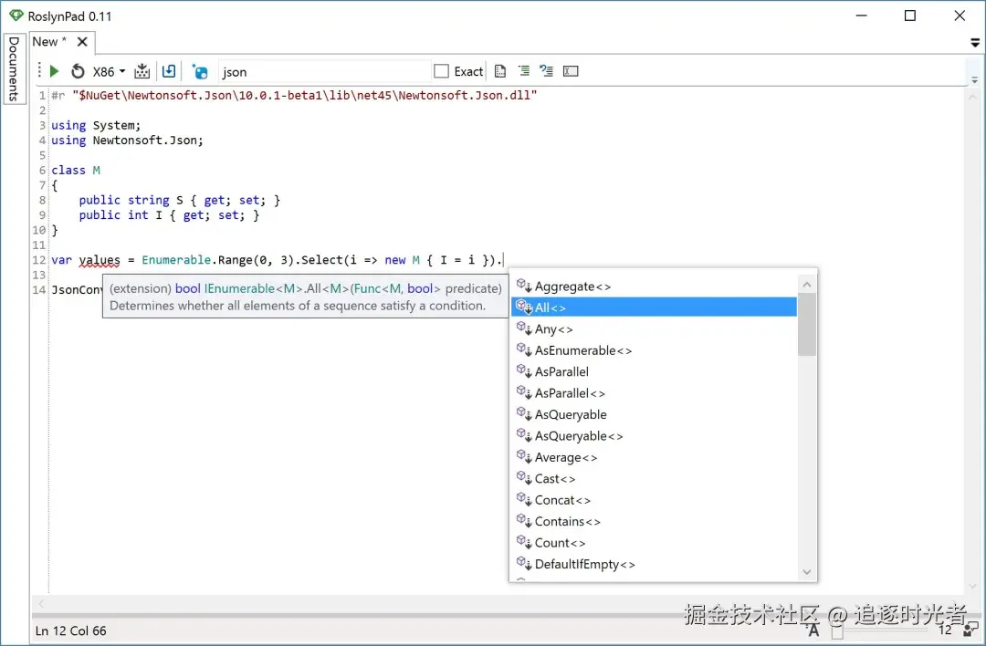Click the font size slider thumb

[837, 630]
